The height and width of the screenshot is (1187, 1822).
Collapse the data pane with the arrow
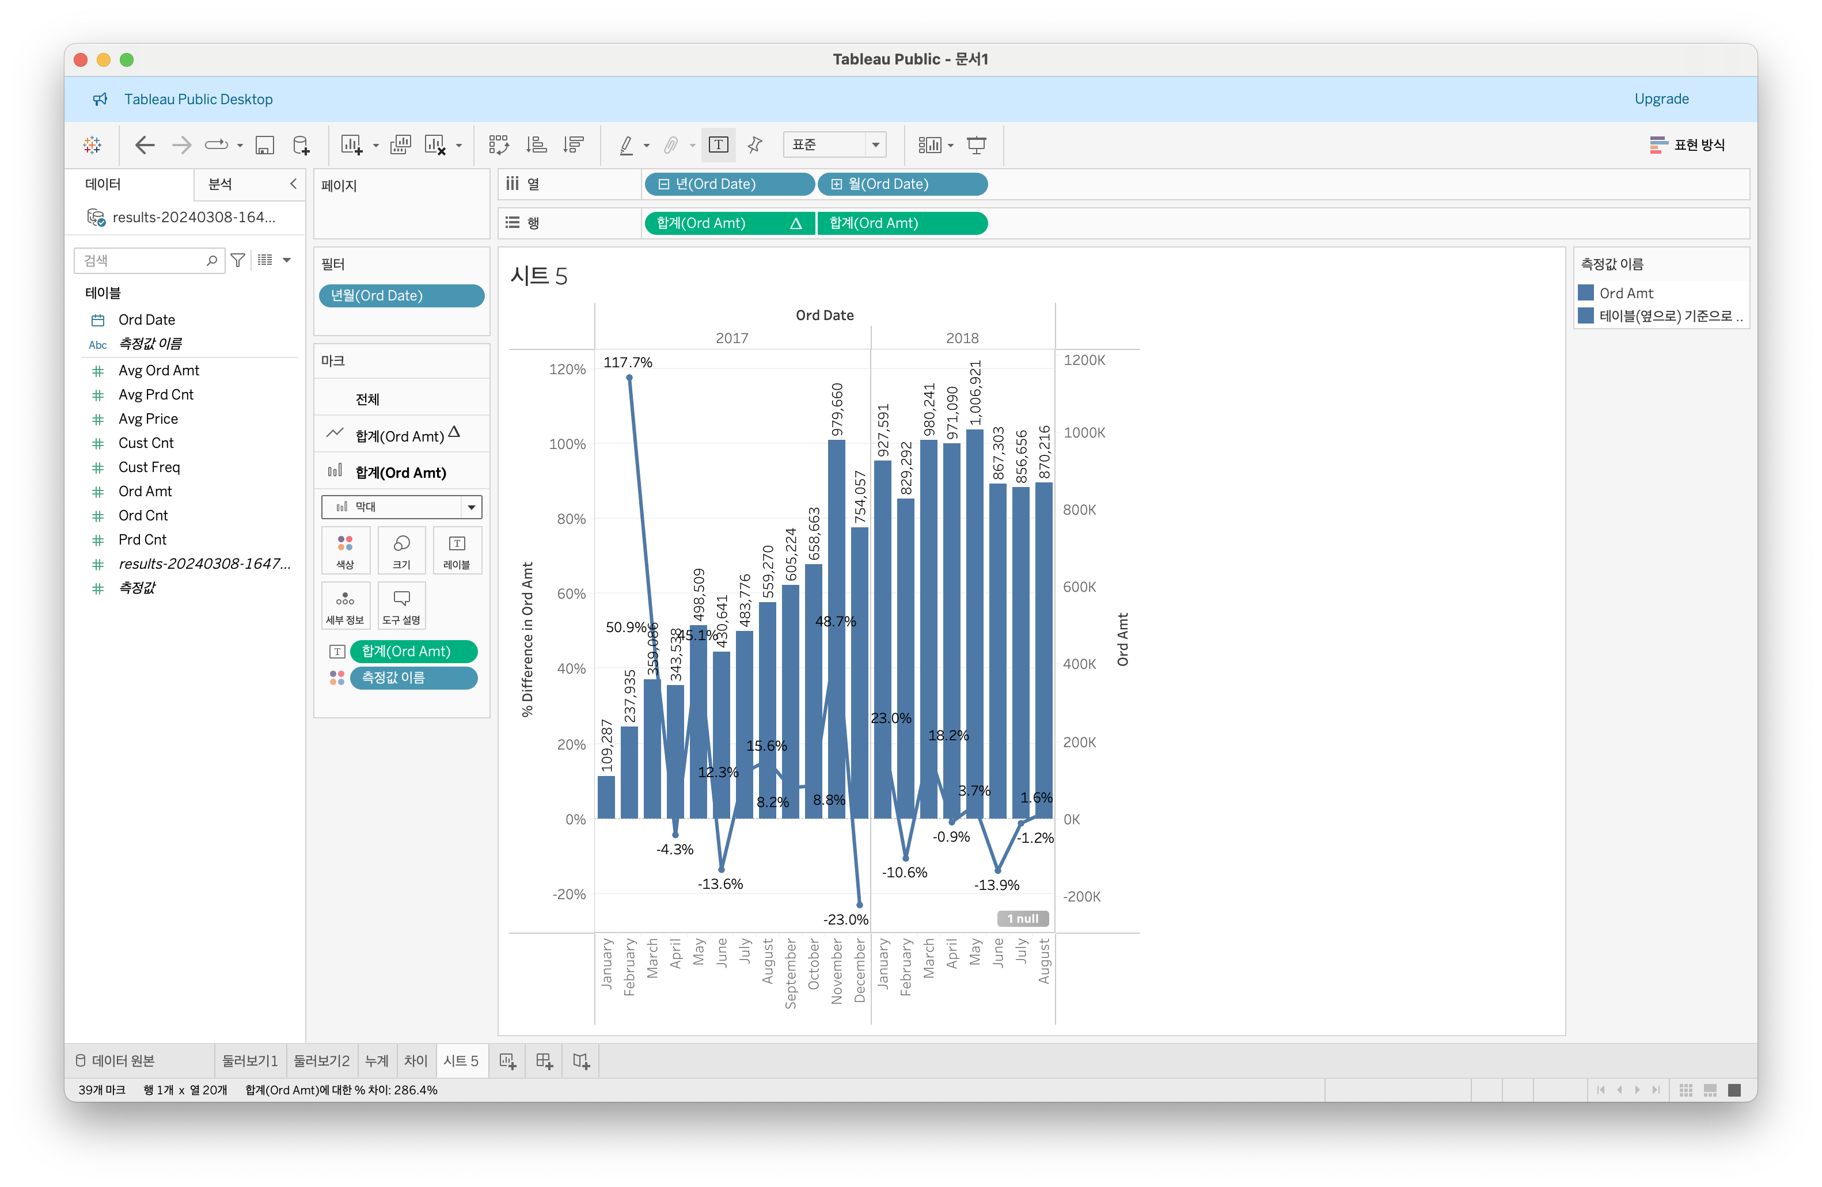[x=293, y=184]
